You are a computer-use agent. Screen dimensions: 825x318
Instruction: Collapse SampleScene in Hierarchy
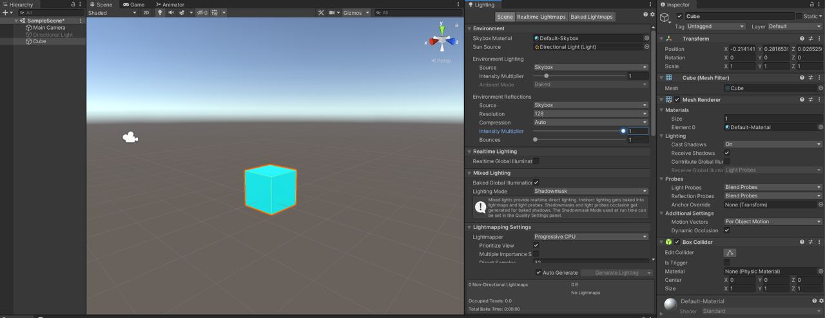tap(17, 21)
